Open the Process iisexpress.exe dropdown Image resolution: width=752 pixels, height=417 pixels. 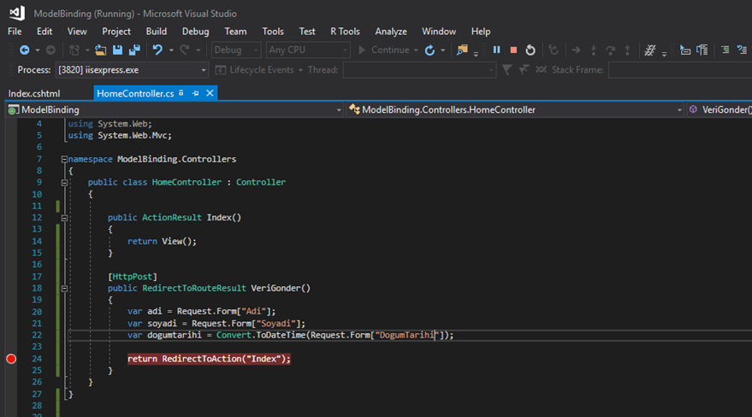[x=132, y=70]
